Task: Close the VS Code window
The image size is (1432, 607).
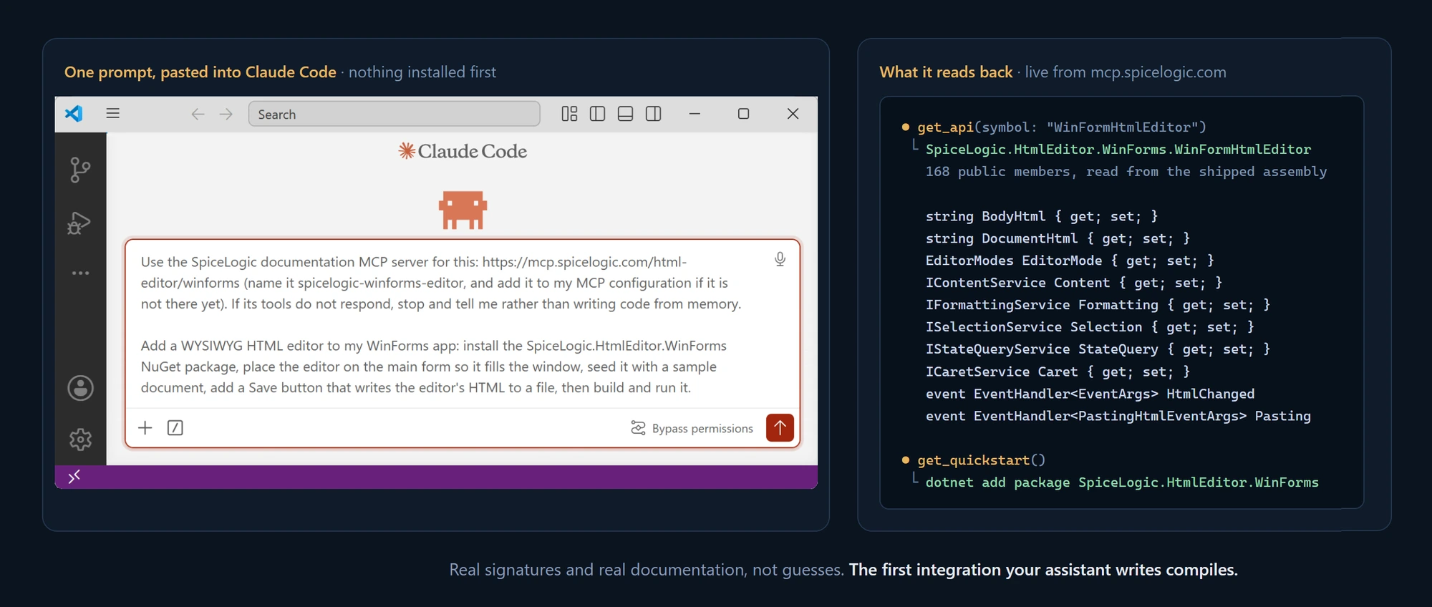Action: pos(793,114)
